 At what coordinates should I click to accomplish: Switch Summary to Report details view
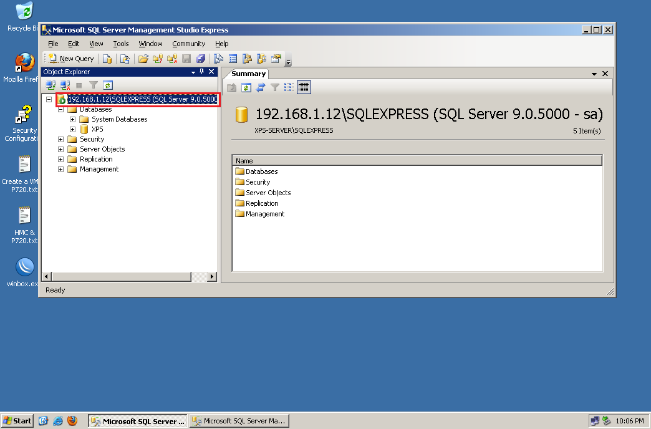click(304, 88)
